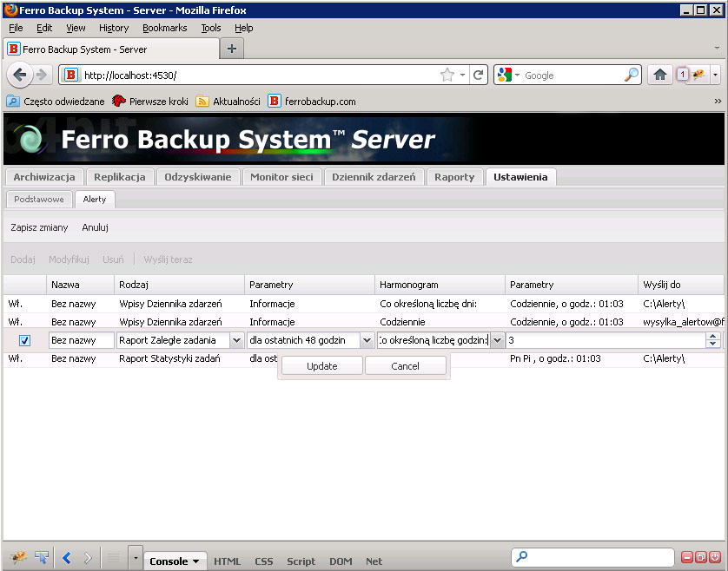
Task: Expand the Rodzaj dropdown 'Raport Zaległe zadania'
Action: (236, 341)
